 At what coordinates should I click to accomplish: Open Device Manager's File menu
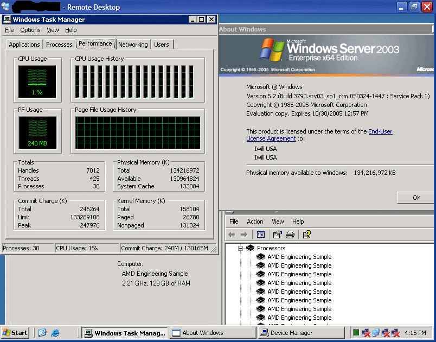point(234,221)
